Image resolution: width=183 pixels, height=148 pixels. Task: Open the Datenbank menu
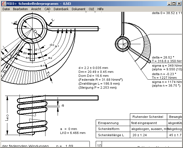pos(61,9)
